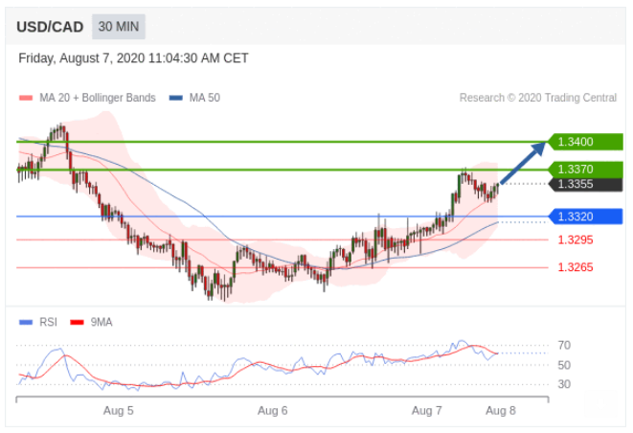Viewport: 633px width, 433px height.
Task: Click the 1.3295 red support label
Action: [x=576, y=239]
